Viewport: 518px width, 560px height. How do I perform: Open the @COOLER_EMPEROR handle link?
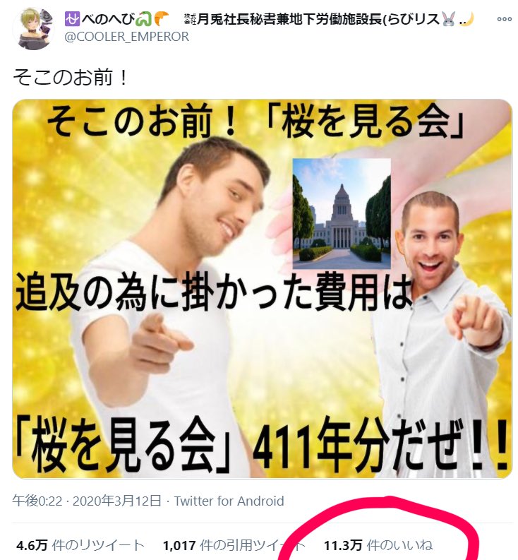coord(127,37)
